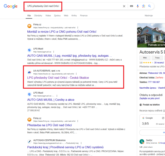Submit search with the magnifier icon
165x156 pixels.
[x=150, y=6]
